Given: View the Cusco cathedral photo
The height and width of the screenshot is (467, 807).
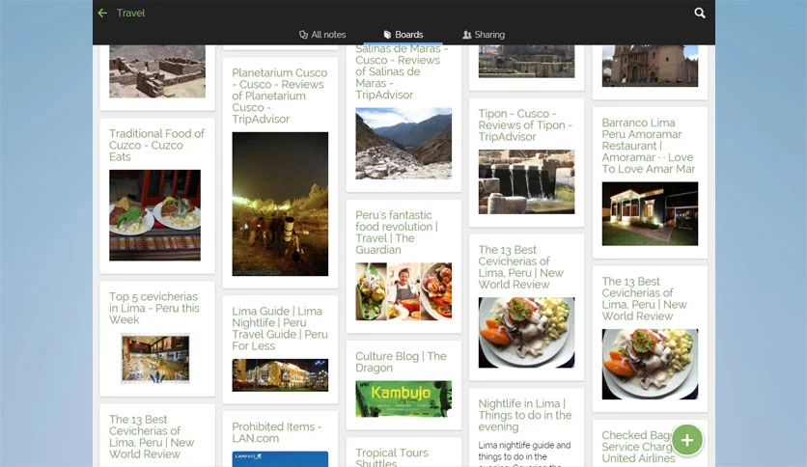Looking at the screenshot, I should click(650, 66).
